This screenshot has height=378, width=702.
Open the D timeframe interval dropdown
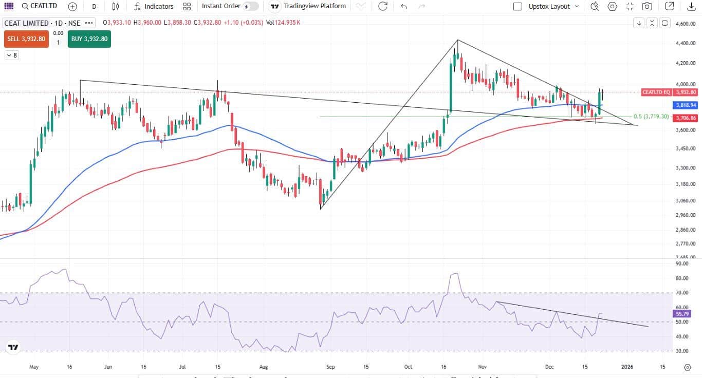(94, 7)
